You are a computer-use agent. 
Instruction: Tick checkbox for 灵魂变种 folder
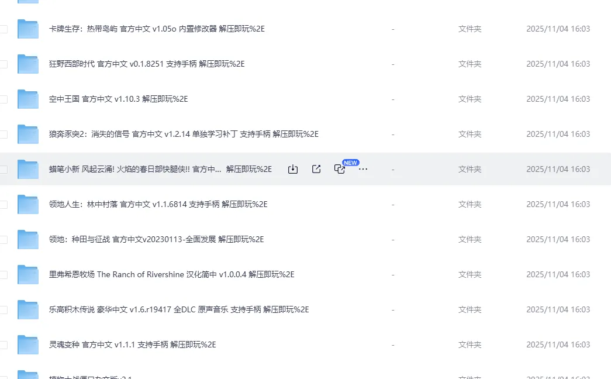point(4,344)
